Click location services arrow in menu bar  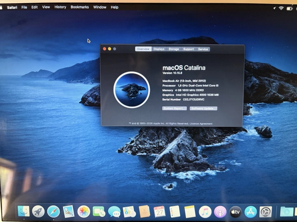coord(274,8)
